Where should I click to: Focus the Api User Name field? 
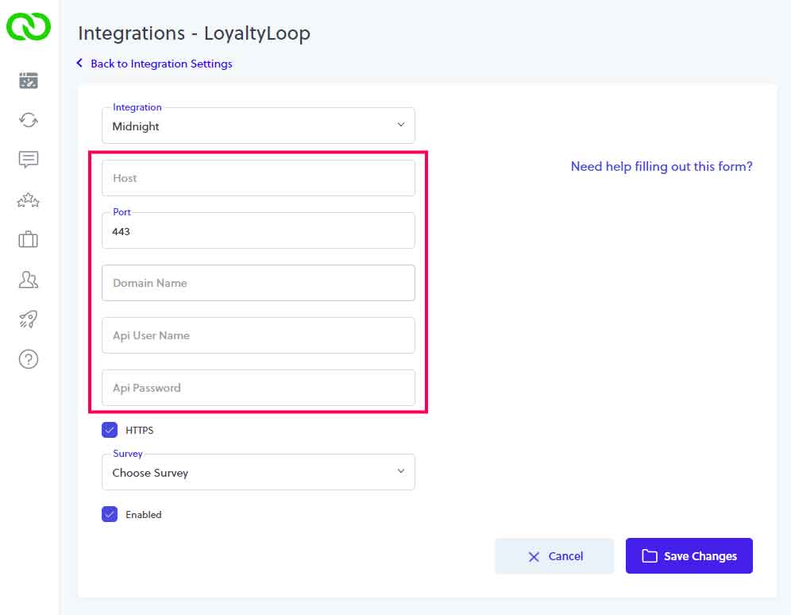pyautogui.click(x=258, y=335)
